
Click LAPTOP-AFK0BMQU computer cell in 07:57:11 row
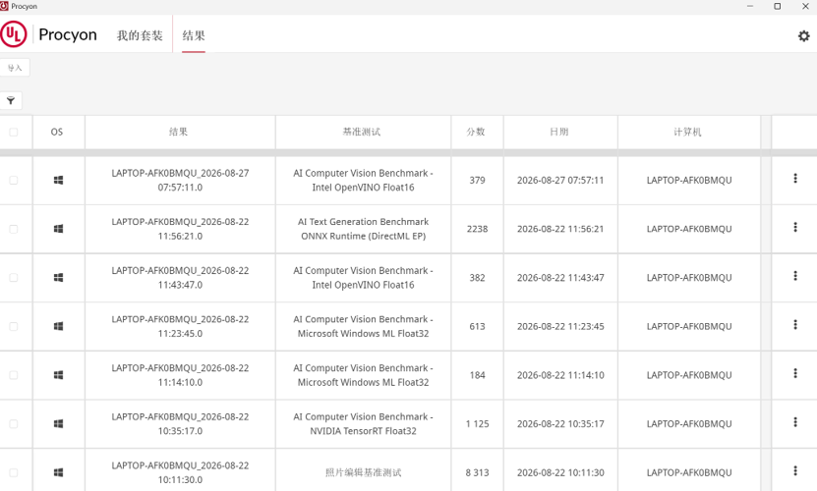(x=689, y=180)
